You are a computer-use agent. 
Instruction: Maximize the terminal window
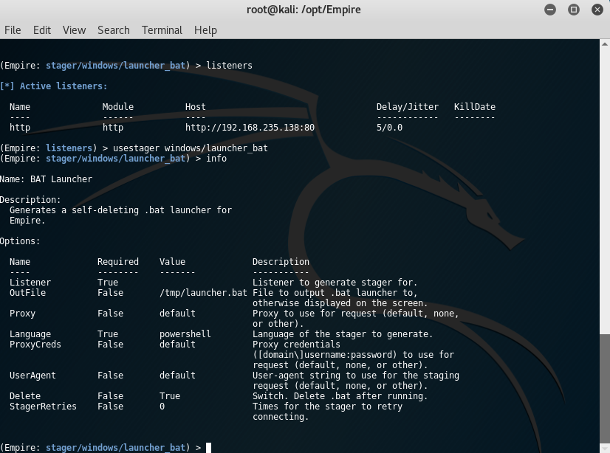(573, 10)
